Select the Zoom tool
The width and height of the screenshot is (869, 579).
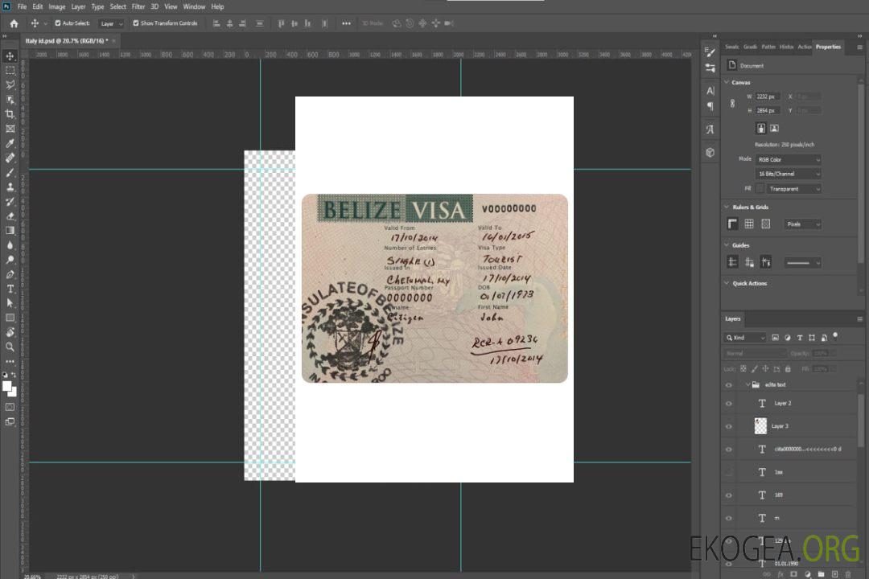[x=10, y=347]
